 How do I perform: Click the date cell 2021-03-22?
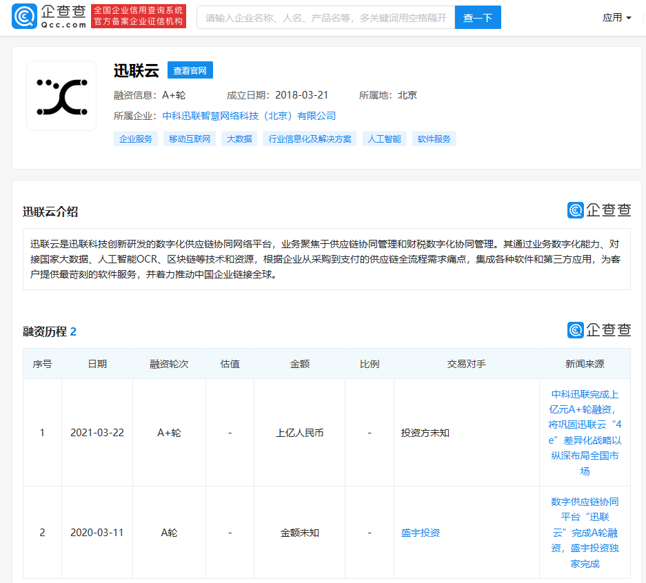pyautogui.click(x=97, y=433)
